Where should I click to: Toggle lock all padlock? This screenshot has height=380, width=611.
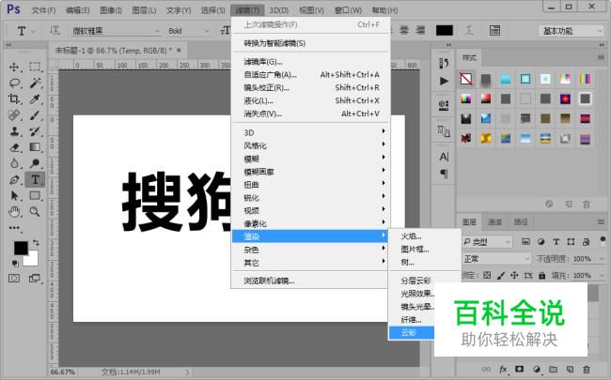tap(542, 275)
